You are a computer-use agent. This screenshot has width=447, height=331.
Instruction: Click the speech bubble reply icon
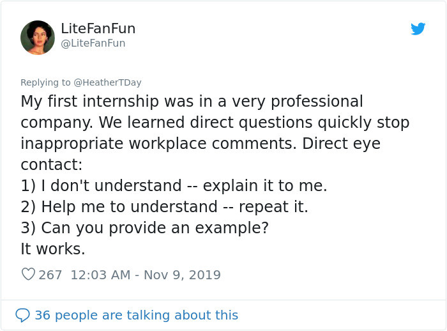(x=22, y=315)
